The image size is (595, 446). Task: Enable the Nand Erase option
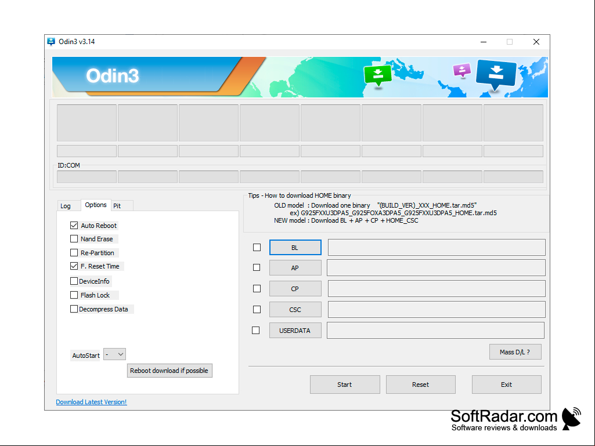point(74,238)
